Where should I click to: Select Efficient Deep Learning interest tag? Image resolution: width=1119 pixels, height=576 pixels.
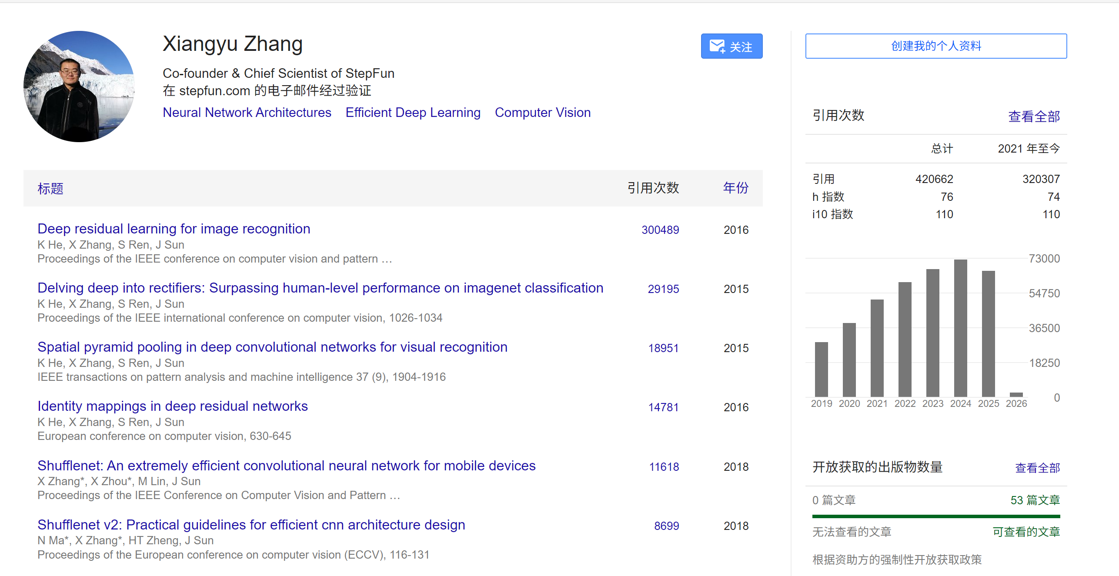pyautogui.click(x=413, y=113)
